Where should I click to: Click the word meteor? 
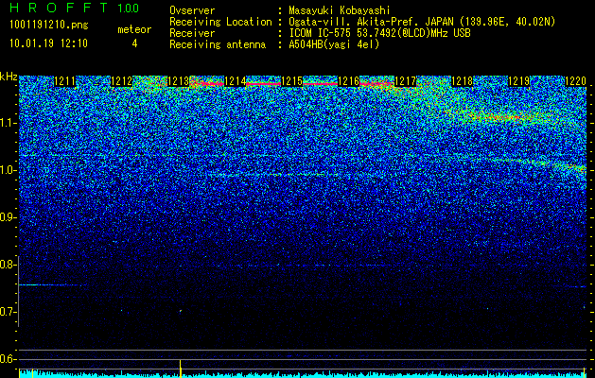click(x=134, y=29)
